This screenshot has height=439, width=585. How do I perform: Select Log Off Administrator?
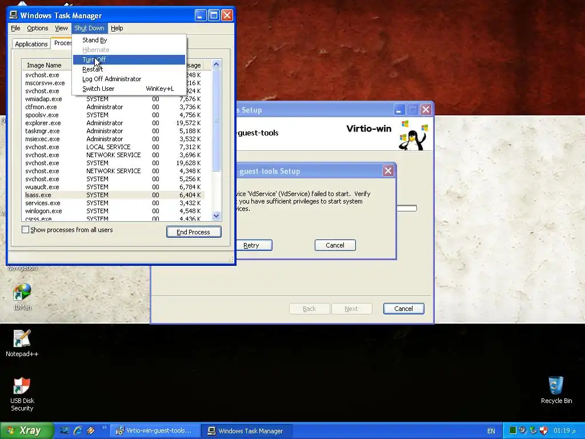(x=129, y=79)
